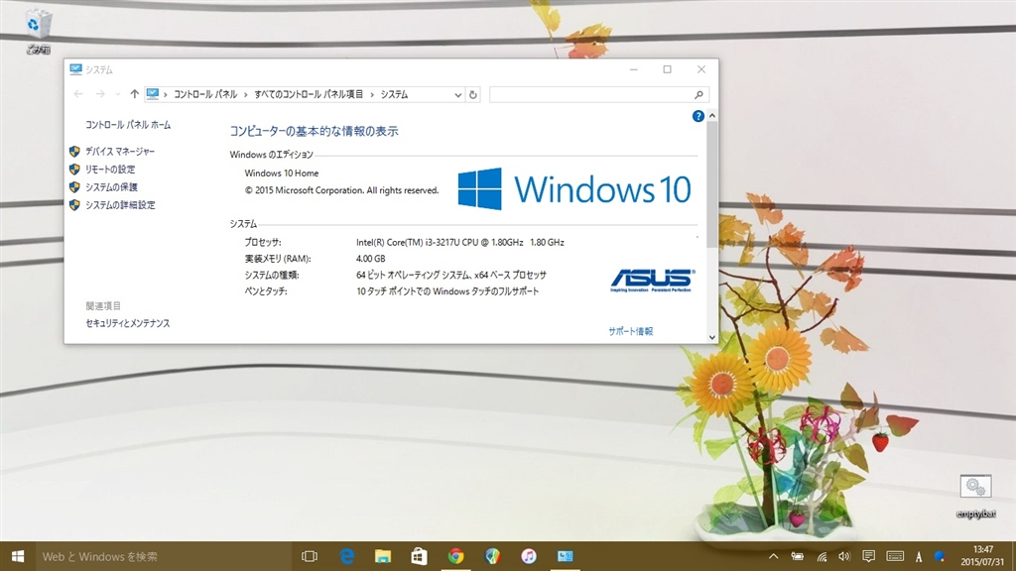Show hidden tray icons
1016x571 pixels.
pos(774,556)
